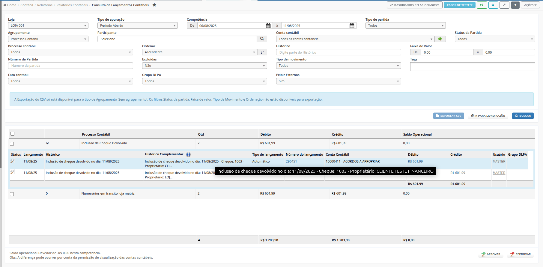Screen dimensions: 543x267
Task: Open the Excluídas dropdown
Action: point(204,66)
